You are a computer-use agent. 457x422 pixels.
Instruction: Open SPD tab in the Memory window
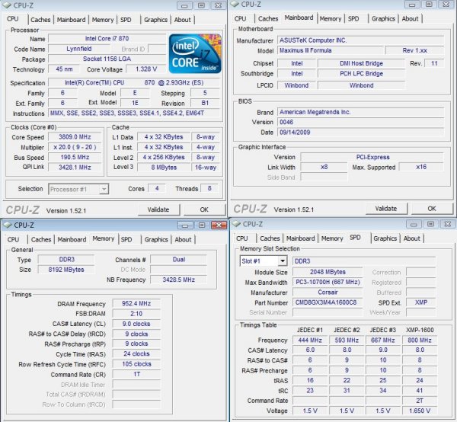[126, 239]
